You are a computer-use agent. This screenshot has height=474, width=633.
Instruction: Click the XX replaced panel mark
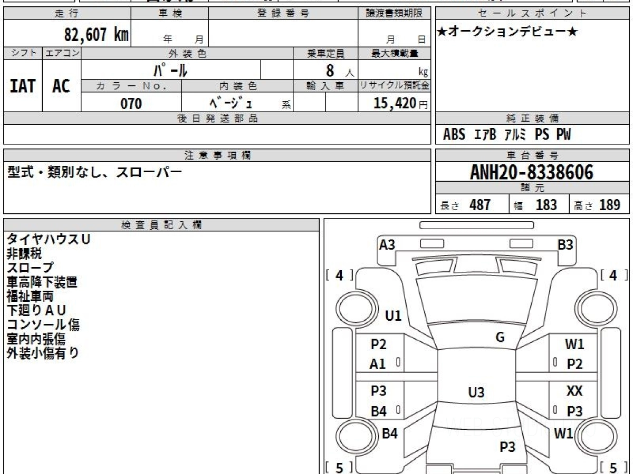click(x=574, y=391)
